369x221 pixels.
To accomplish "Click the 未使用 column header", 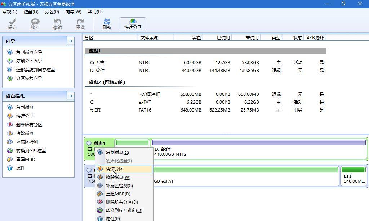I will click(246, 38).
